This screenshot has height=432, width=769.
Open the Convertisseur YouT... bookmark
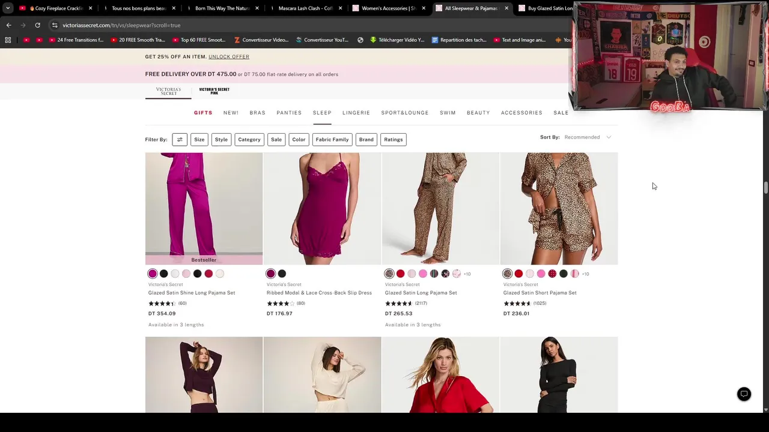(322, 40)
